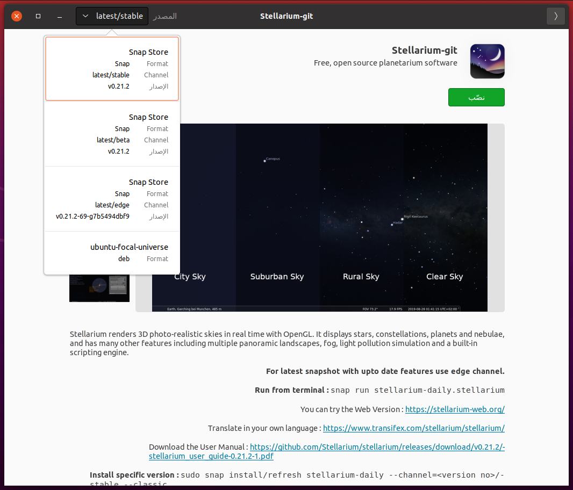Pick the latest/edge v0.21.2-69 snap source
Viewport: 573px width, 490px height.
(112, 199)
